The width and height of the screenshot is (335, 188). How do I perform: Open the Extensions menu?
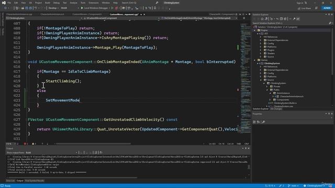point(94,3)
